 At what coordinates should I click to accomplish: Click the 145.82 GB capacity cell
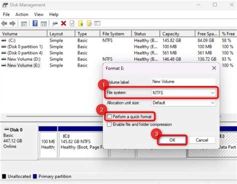(171, 40)
